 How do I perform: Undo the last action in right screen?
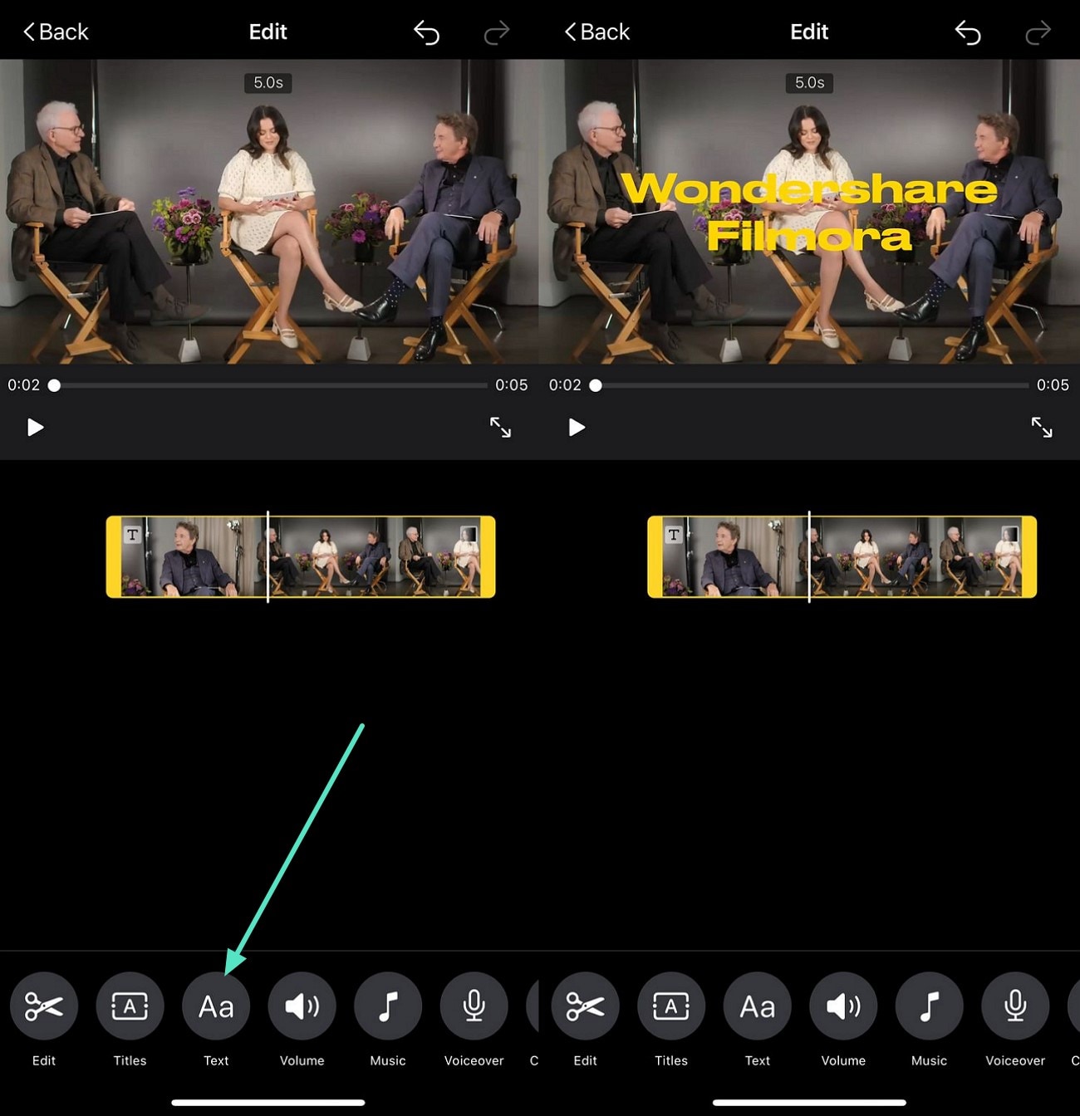[968, 33]
